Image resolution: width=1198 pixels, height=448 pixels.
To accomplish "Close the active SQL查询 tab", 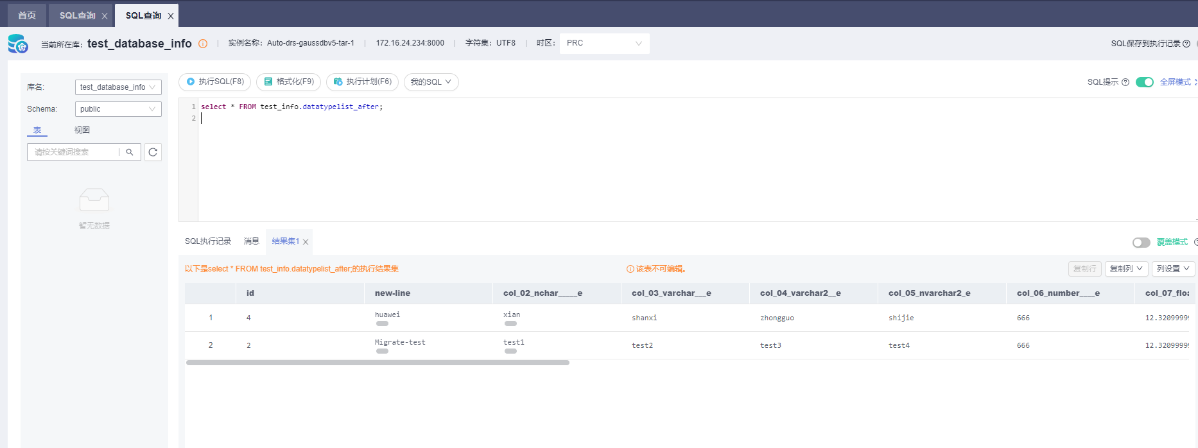I will (171, 16).
